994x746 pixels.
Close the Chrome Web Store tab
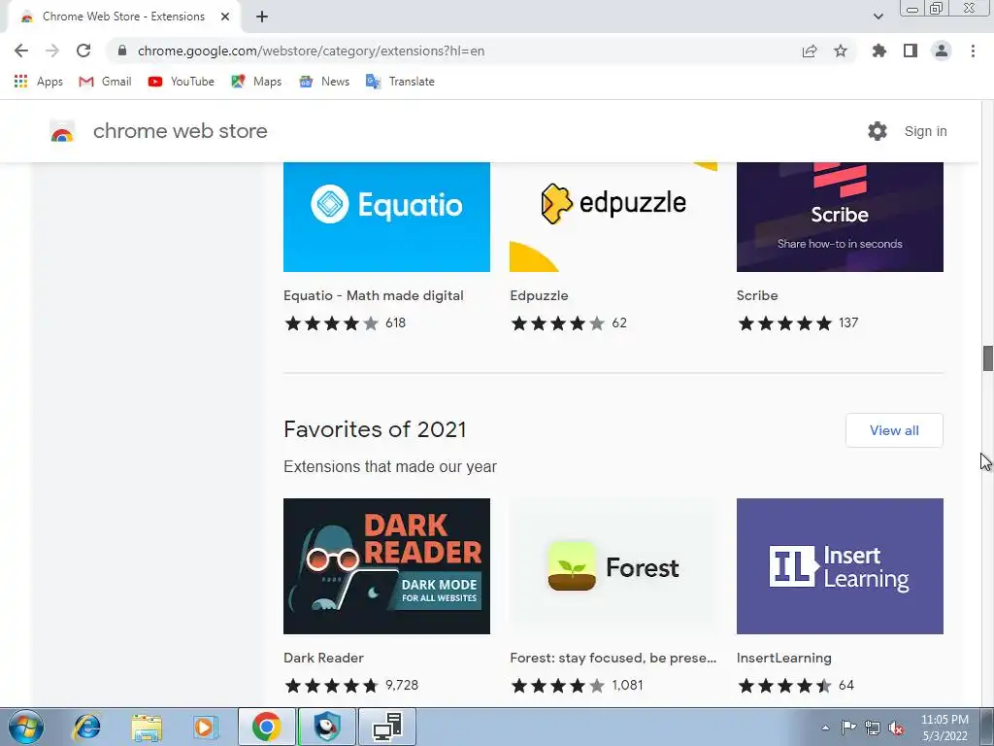225,17
